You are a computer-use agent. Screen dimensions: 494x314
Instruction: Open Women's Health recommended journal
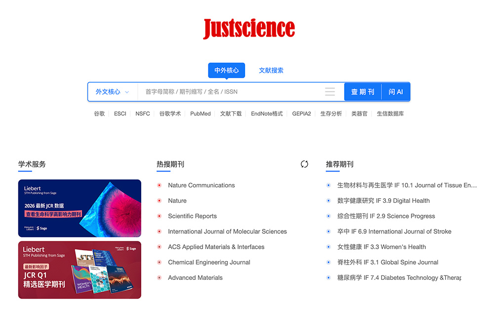click(x=381, y=247)
